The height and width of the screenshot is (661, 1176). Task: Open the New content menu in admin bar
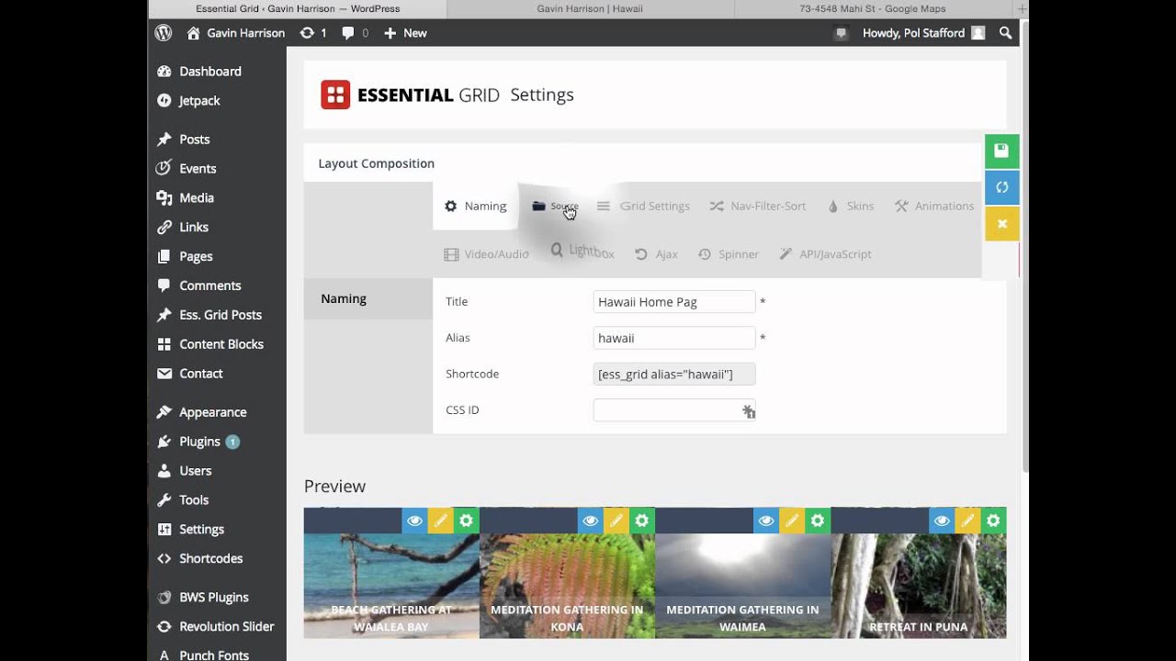pyautogui.click(x=405, y=33)
